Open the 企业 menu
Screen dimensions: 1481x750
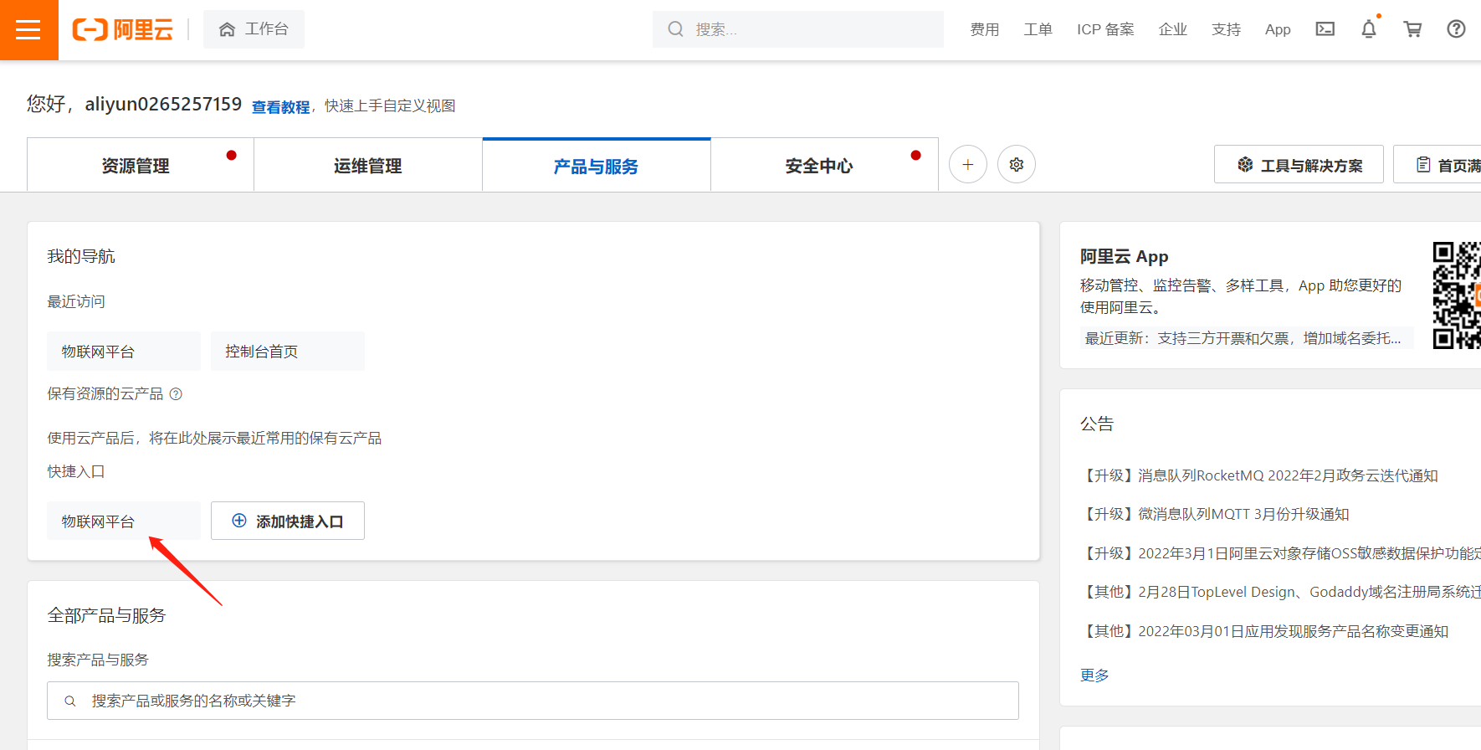pyautogui.click(x=1173, y=29)
